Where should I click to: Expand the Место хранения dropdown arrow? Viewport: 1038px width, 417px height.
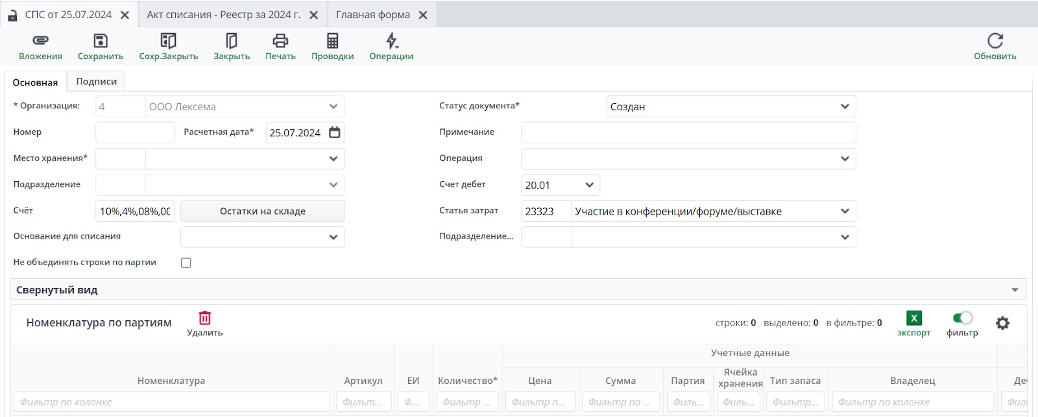click(333, 158)
